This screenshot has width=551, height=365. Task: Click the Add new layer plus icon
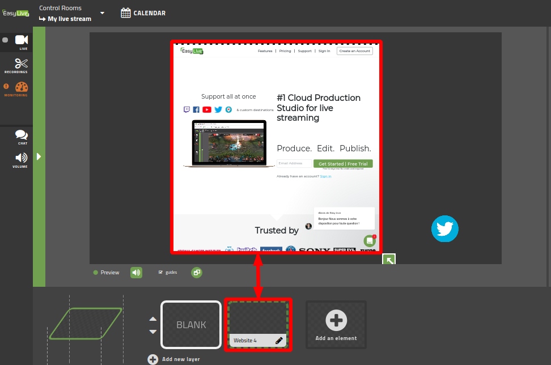153,359
